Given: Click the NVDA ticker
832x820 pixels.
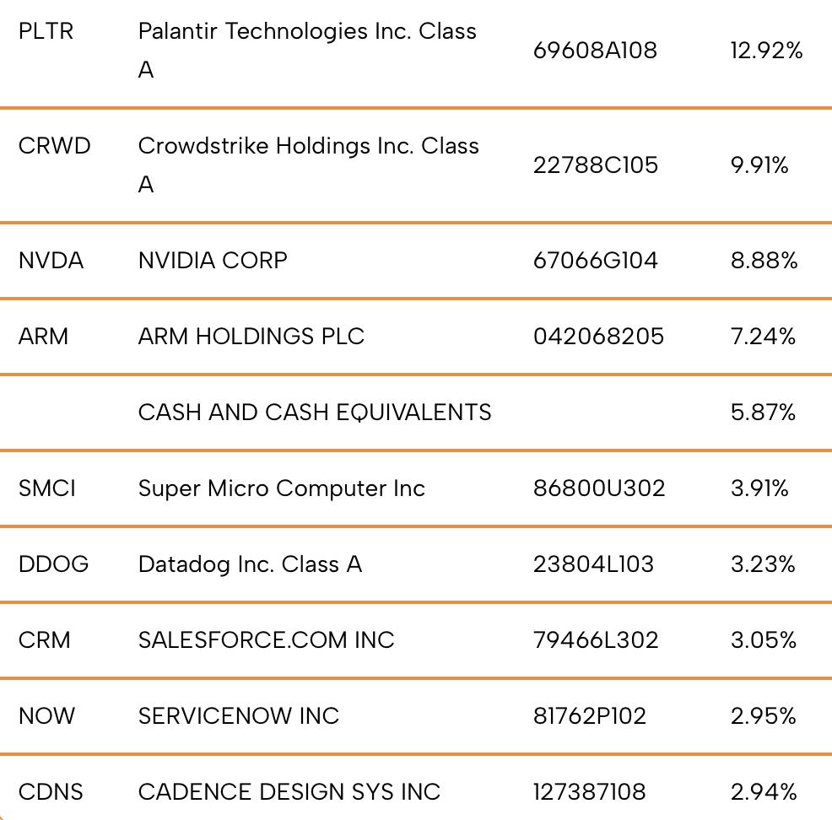Looking at the screenshot, I should point(51,261).
